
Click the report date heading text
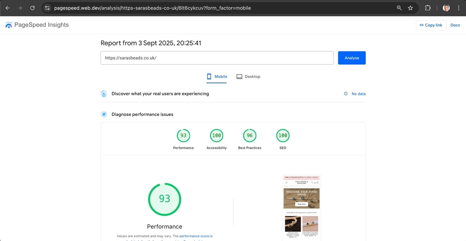pos(151,43)
